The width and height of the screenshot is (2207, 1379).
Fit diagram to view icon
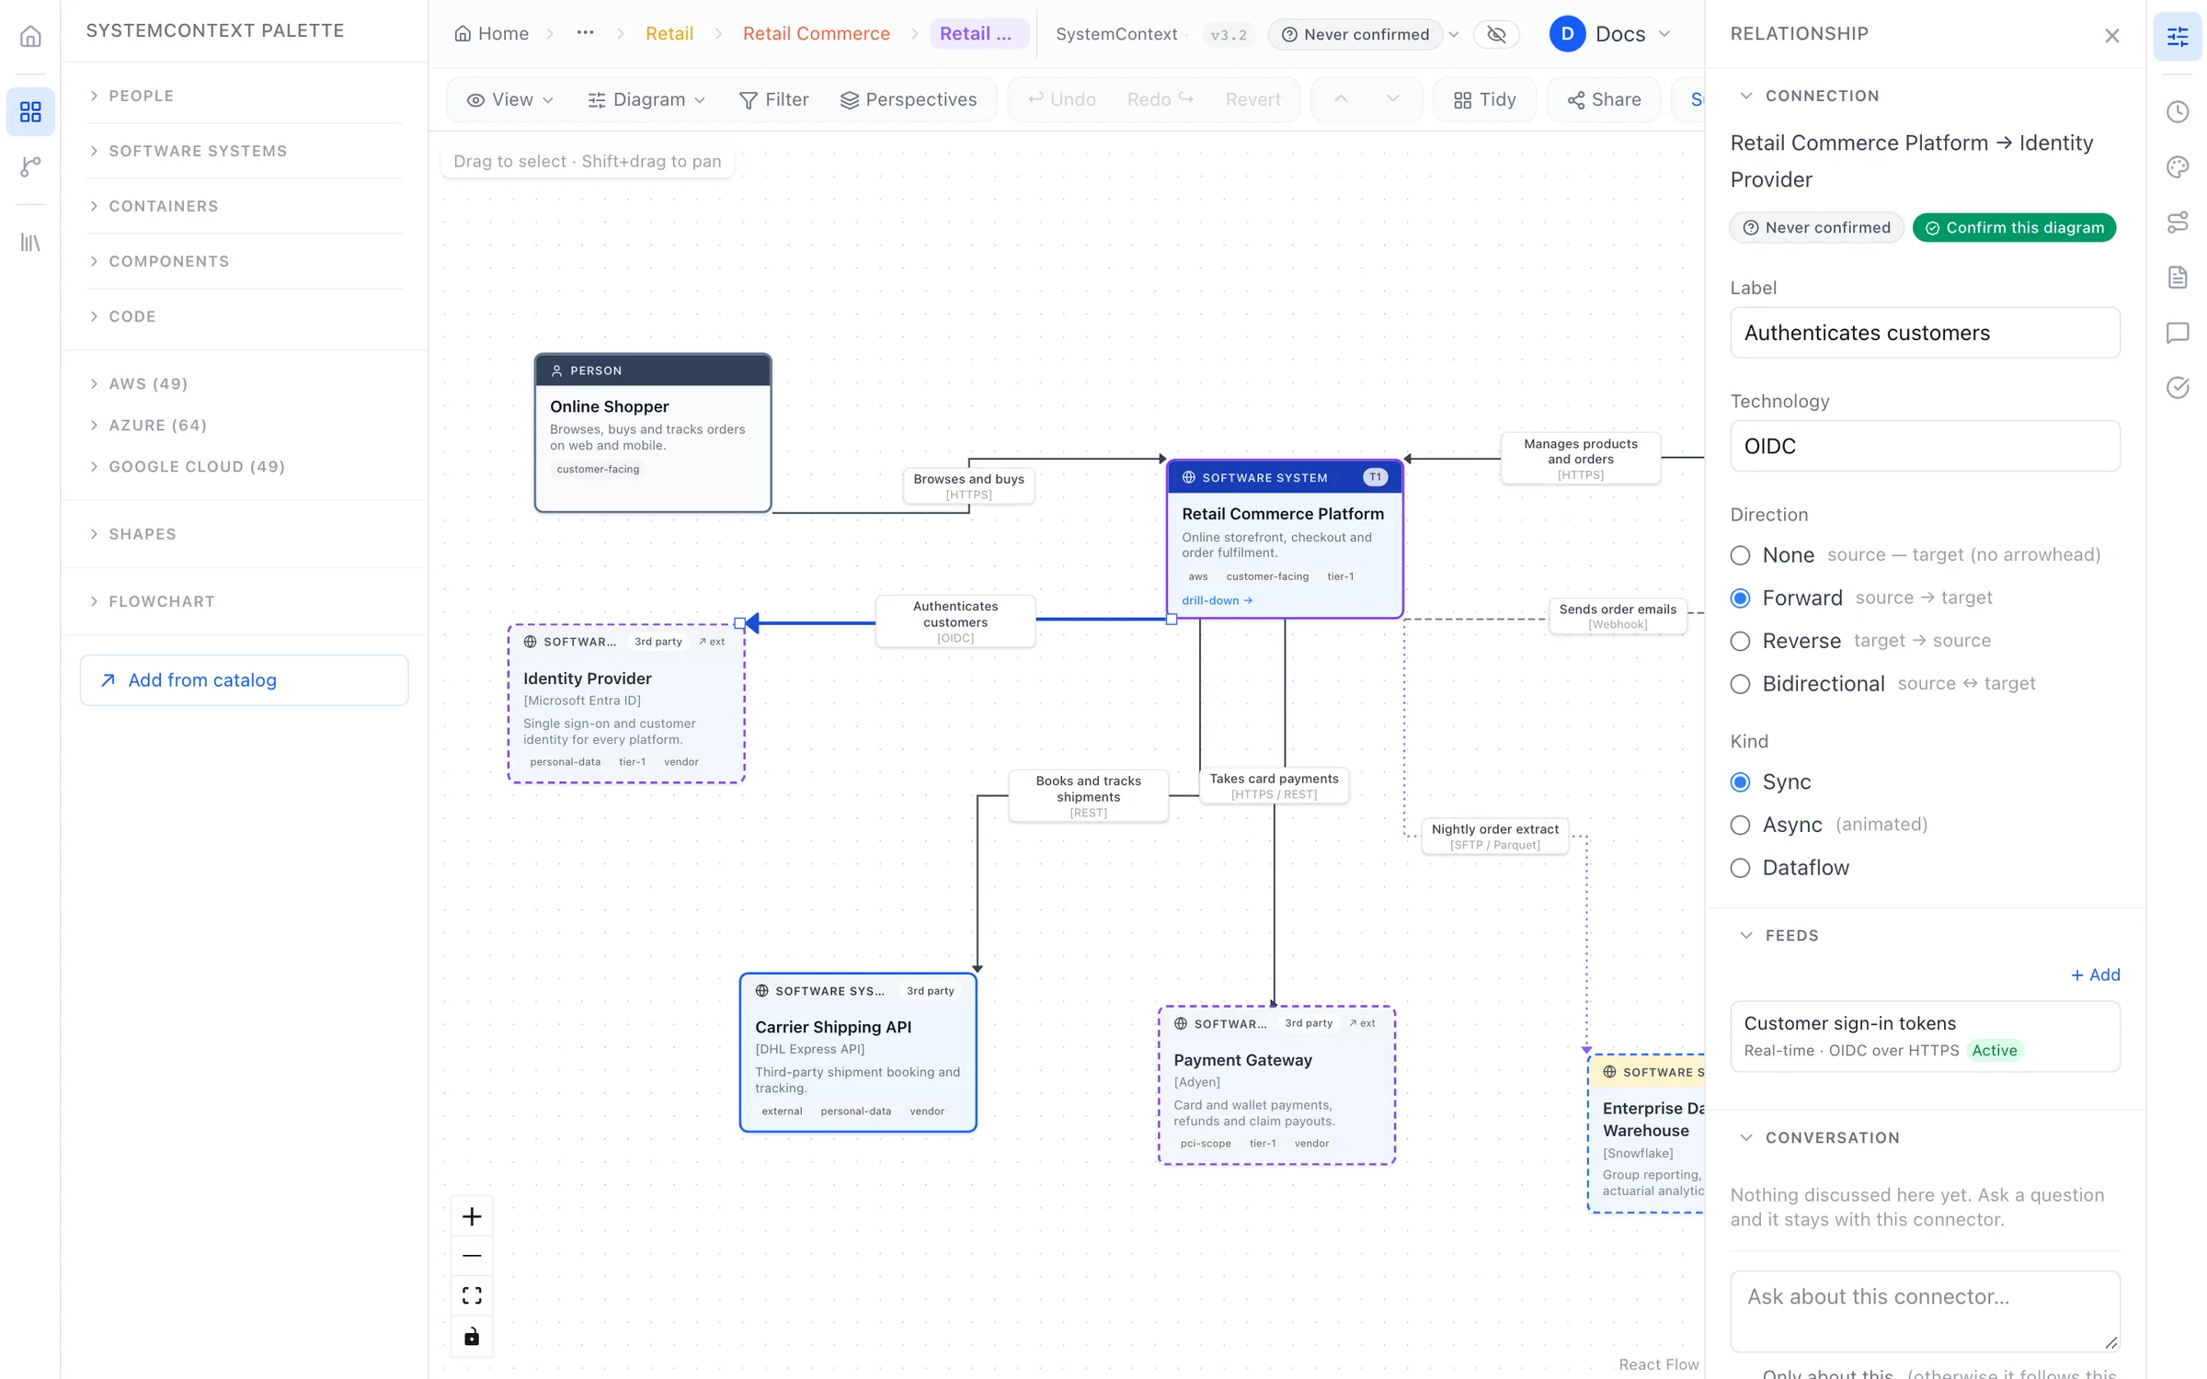tap(472, 1295)
